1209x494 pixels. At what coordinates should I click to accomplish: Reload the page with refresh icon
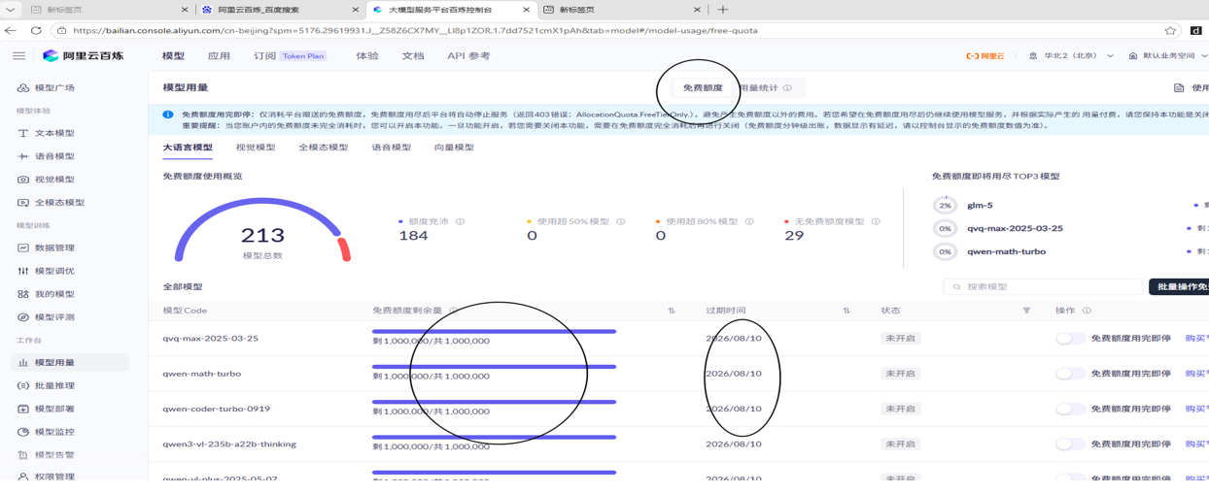tap(36, 30)
